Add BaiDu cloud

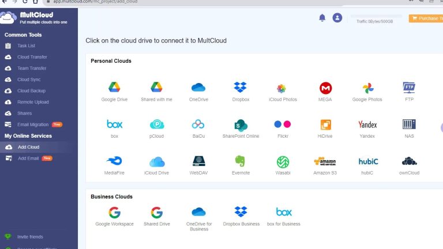point(198,129)
